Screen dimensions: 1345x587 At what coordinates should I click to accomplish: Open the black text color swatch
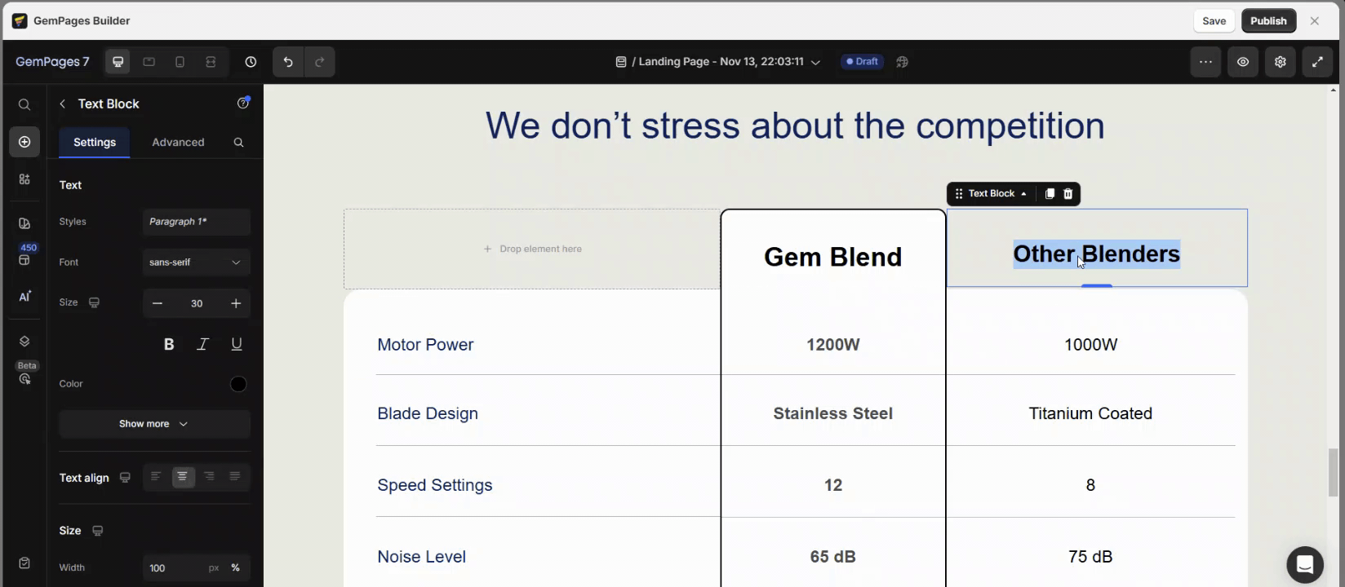238,384
